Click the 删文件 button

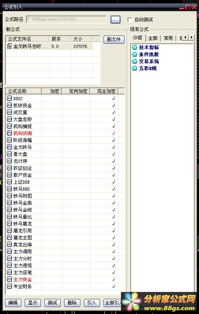pos(114,39)
